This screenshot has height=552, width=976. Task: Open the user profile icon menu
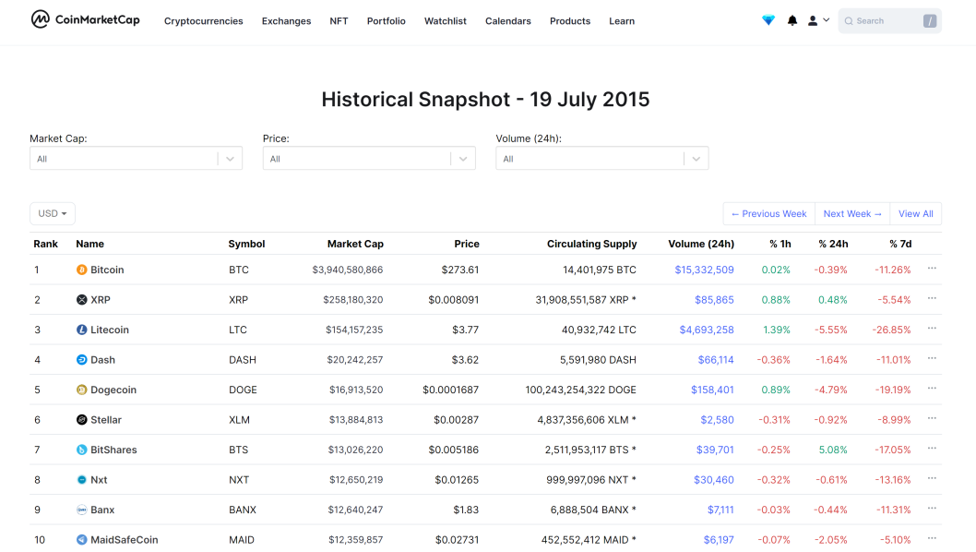coord(818,20)
